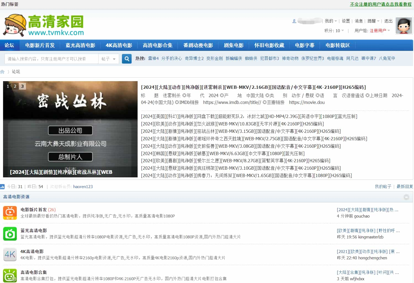This screenshot has height=283, width=414.
Task: Switch to slide 1 of the slideshow
Action: coord(8,86)
